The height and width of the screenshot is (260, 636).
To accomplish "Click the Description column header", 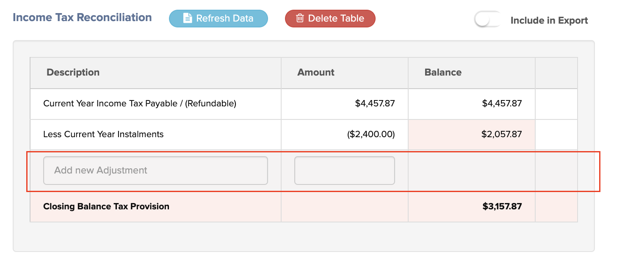I will pyautogui.click(x=73, y=72).
